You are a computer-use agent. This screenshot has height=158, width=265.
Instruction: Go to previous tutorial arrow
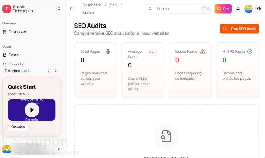(x=48, y=71)
